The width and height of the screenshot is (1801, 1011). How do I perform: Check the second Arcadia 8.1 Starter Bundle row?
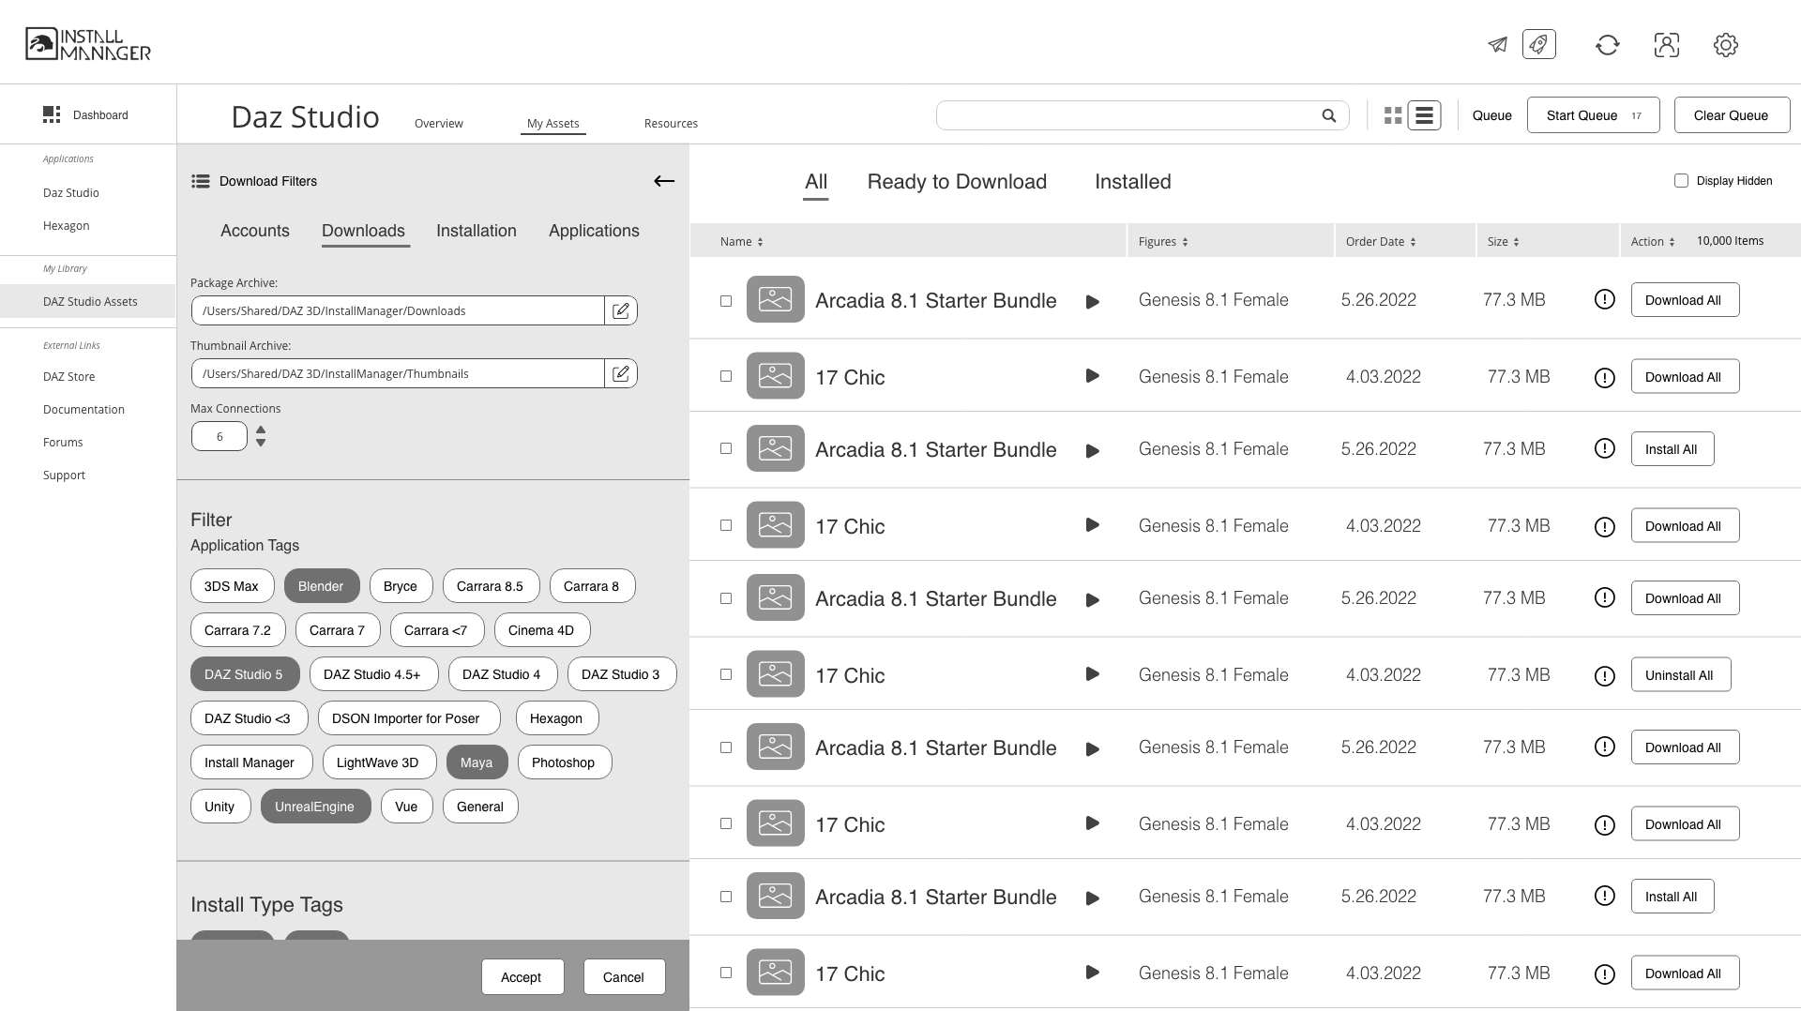pyautogui.click(x=726, y=448)
